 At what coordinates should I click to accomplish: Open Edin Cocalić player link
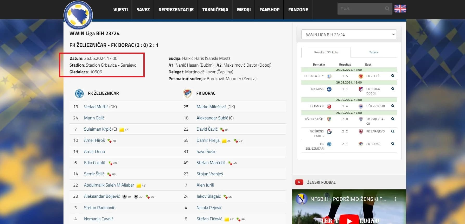tap(95, 163)
